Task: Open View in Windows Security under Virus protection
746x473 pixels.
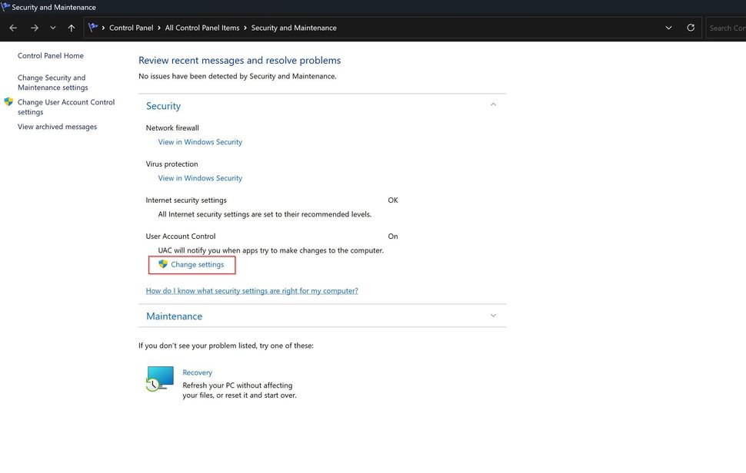Action: click(x=200, y=177)
